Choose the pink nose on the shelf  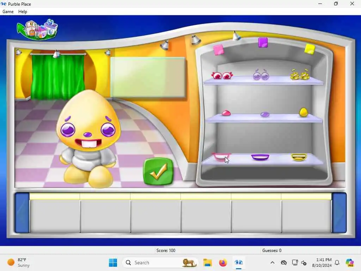(x=226, y=113)
